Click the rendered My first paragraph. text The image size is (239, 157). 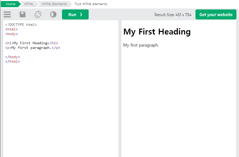click(141, 45)
